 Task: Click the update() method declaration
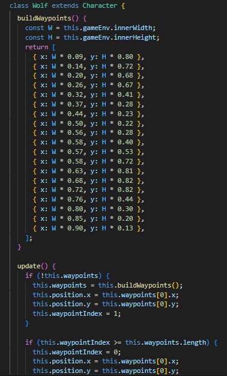click(37, 266)
